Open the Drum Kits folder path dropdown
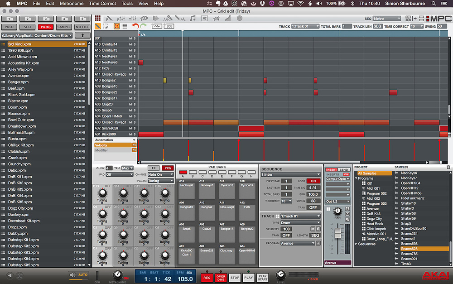 (x=37, y=35)
